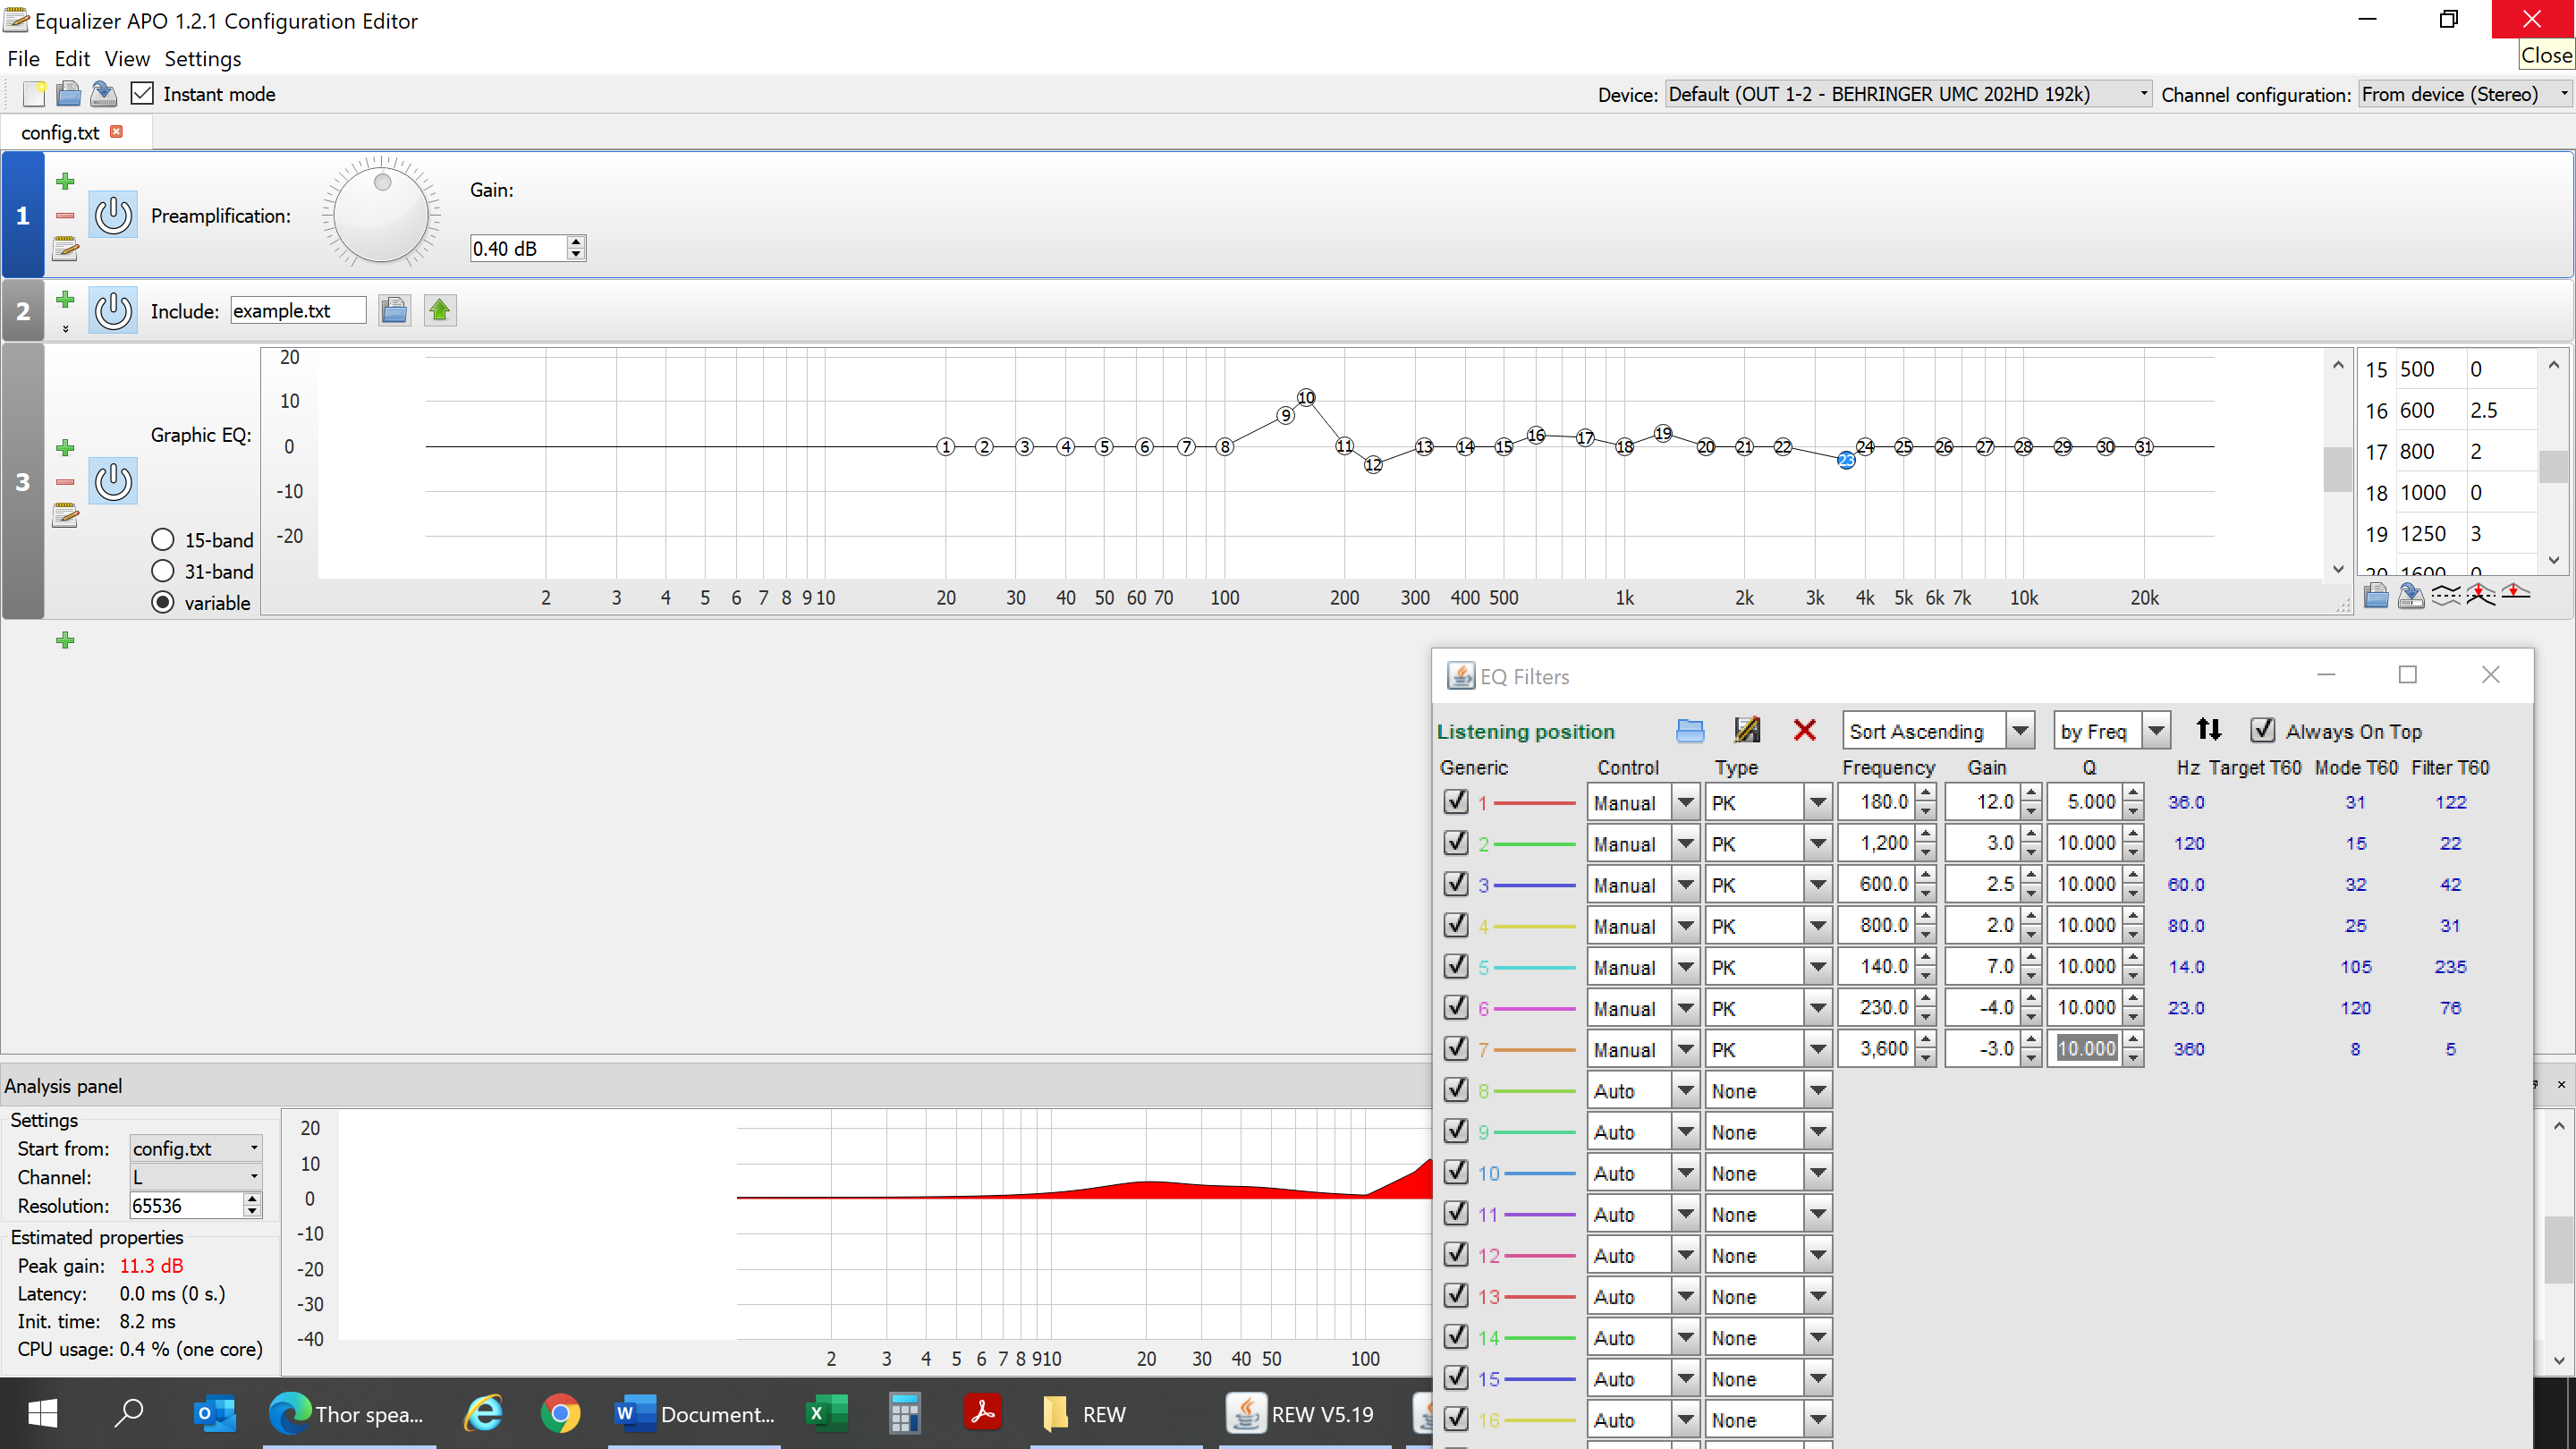Open Chrome from the taskbar
Image resolution: width=2576 pixels, height=1449 pixels.
click(x=560, y=1413)
